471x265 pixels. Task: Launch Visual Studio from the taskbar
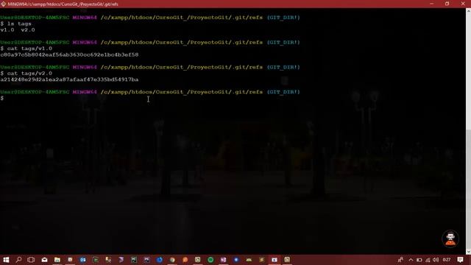tap(121, 260)
